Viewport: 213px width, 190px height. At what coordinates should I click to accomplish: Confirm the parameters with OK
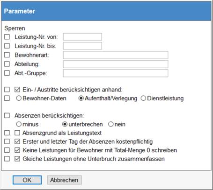click(x=27, y=180)
